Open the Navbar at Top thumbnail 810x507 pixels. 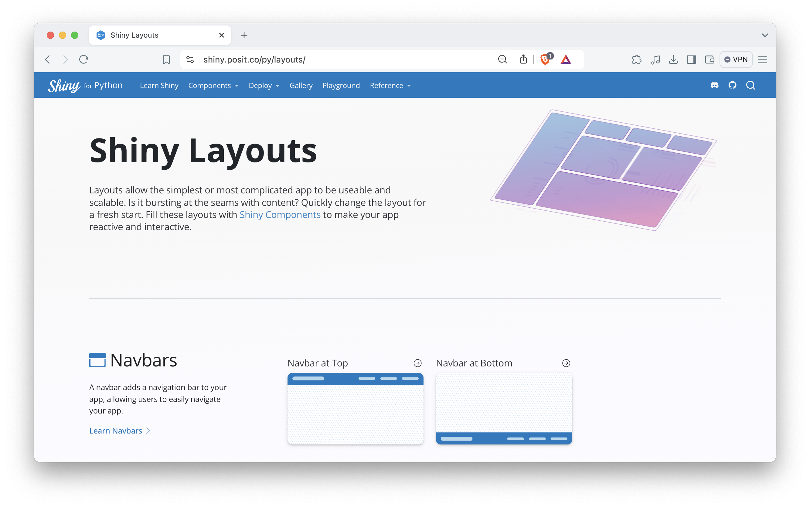tap(355, 408)
